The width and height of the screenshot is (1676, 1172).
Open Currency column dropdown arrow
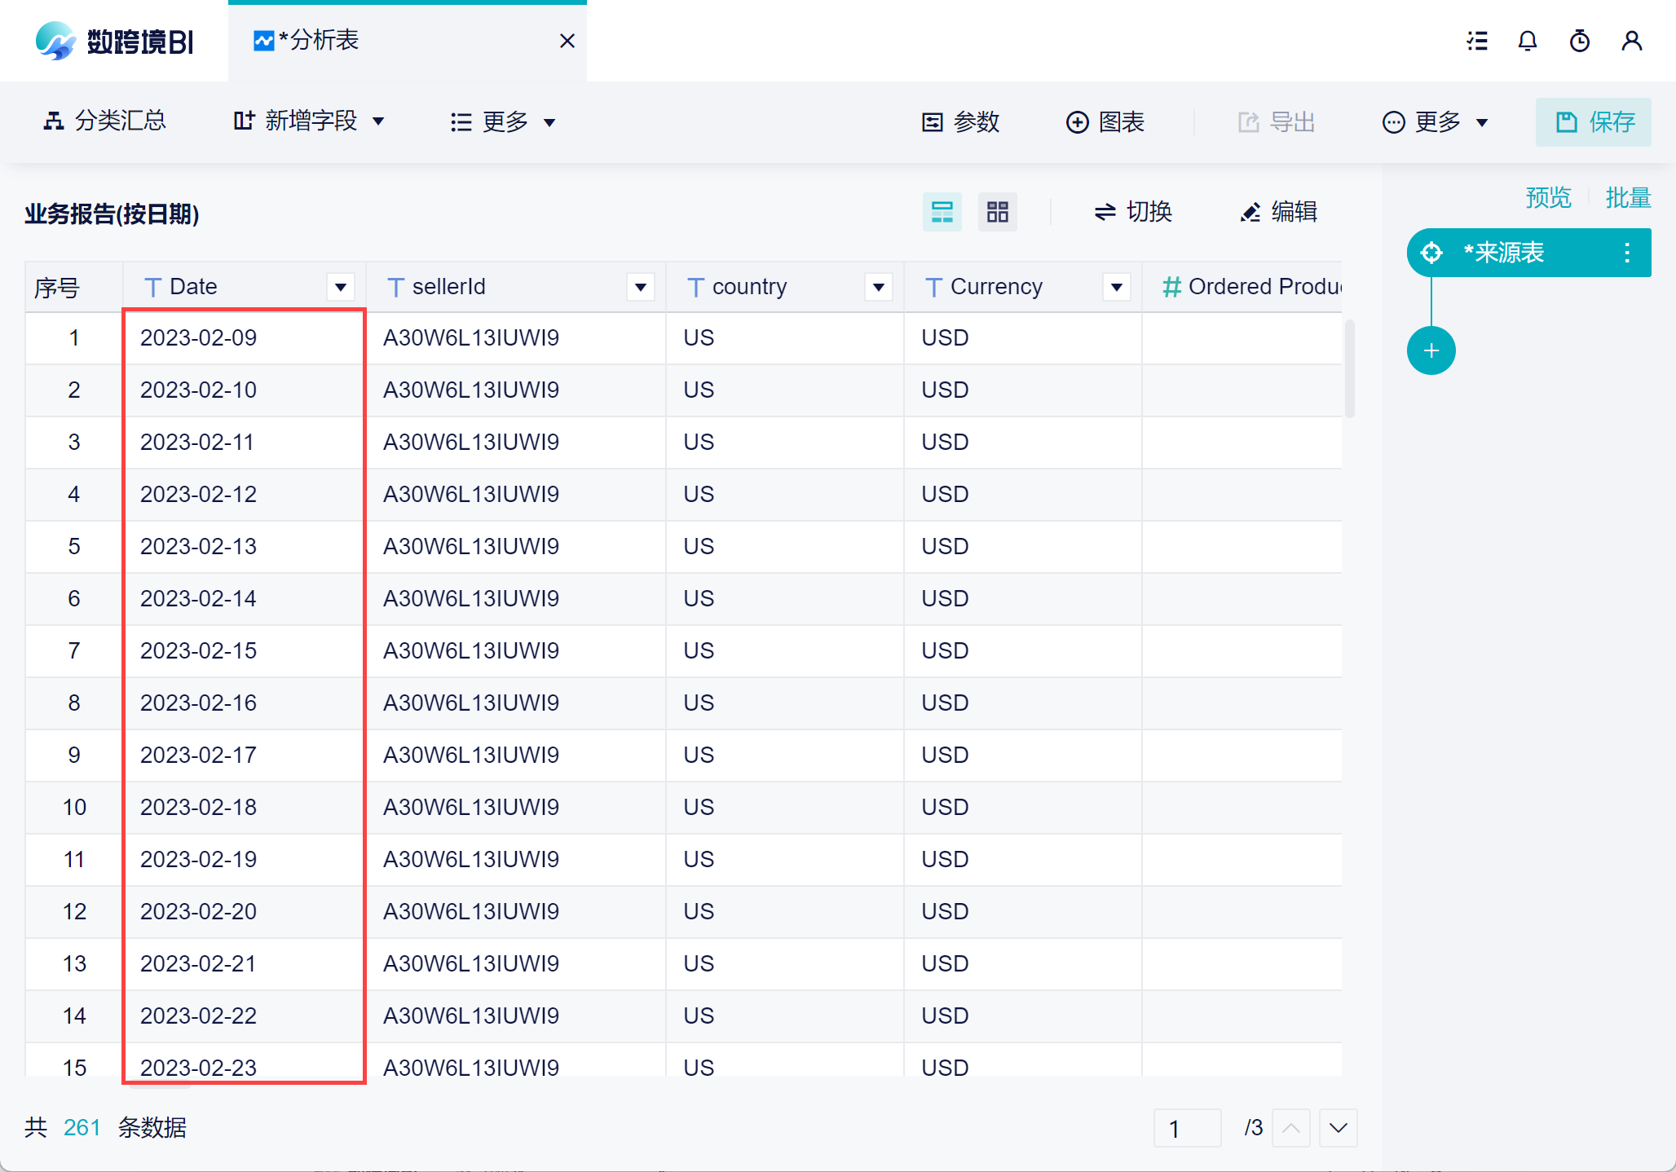pos(1116,287)
